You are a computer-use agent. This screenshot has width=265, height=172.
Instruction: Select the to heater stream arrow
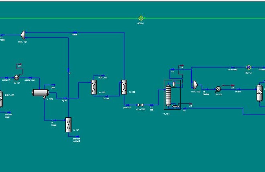pos(206,89)
